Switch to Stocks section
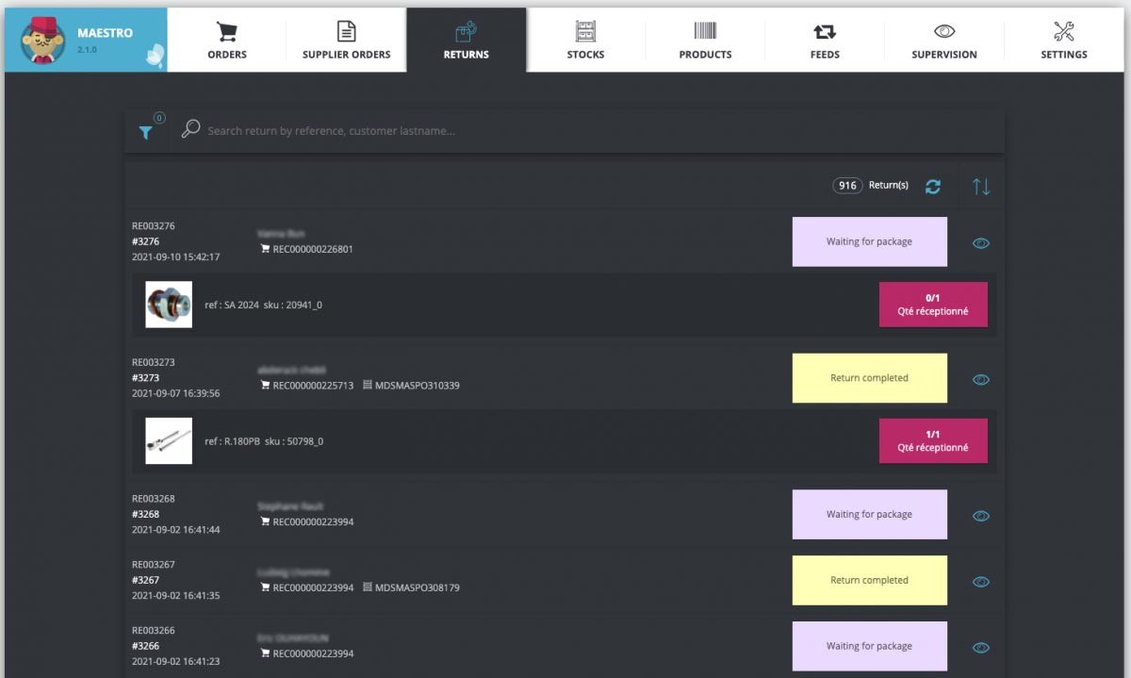The height and width of the screenshot is (678, 1131). click(585, 41)
